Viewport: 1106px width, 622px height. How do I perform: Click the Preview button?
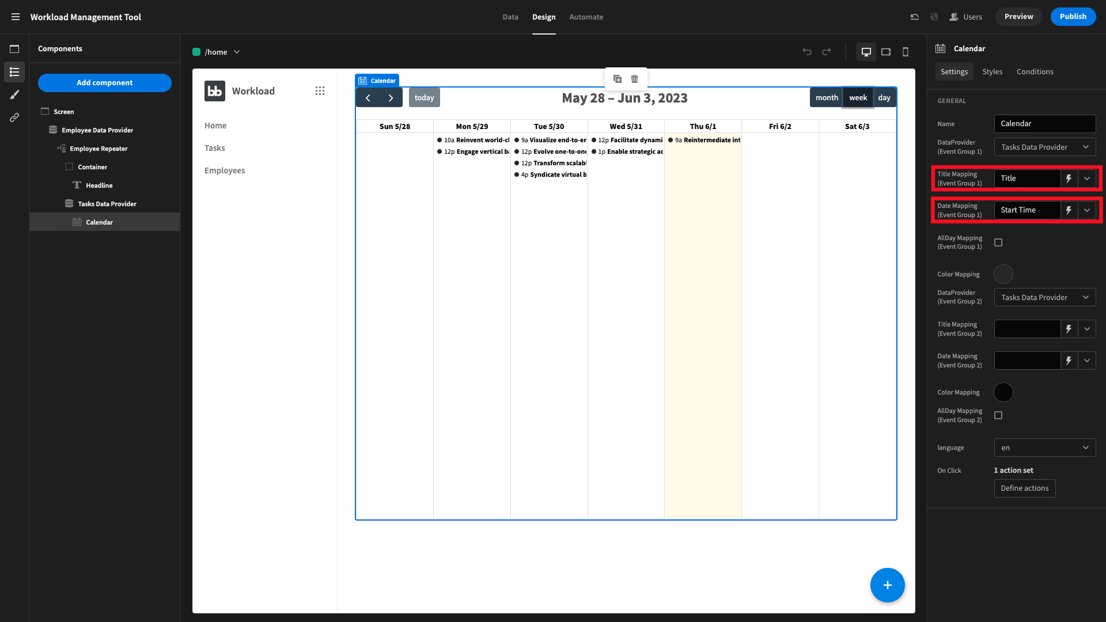point(1019,17)
